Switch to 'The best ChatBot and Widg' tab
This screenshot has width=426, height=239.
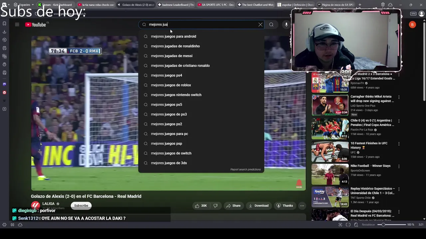coord(256,5)
